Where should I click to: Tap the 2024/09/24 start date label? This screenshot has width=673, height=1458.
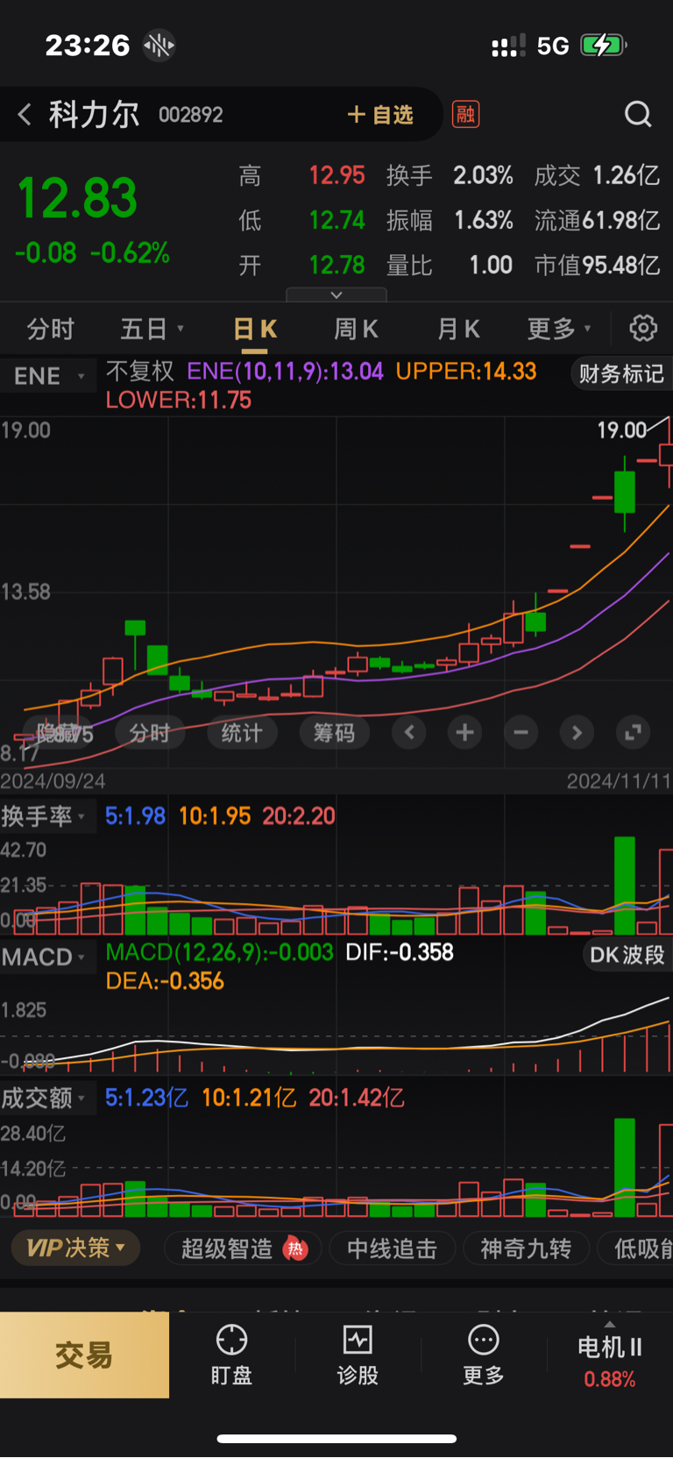click(x=53, y=781)
